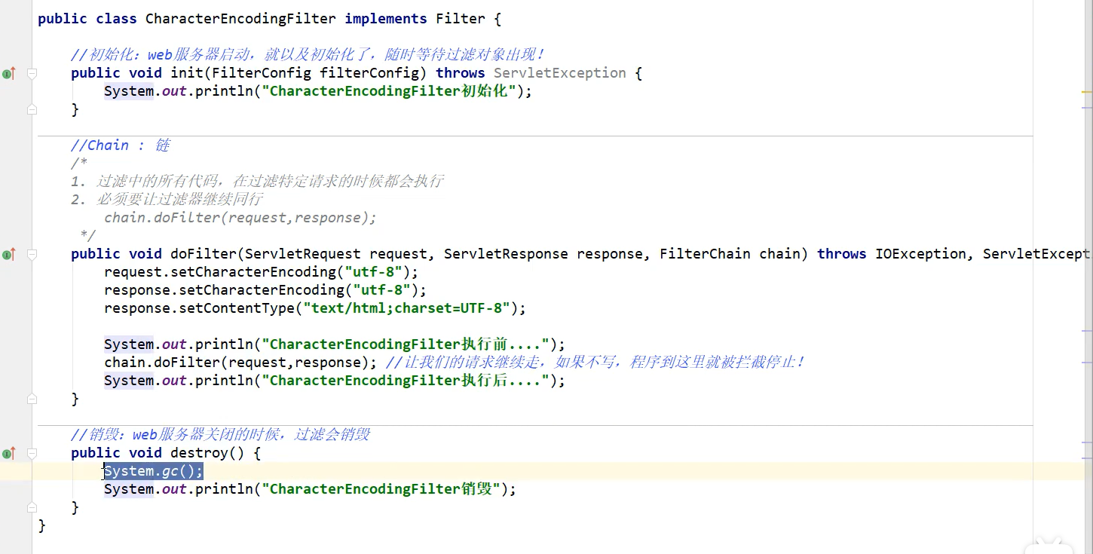Collapse the destroy method fold toggle
1093x554 pixels.
click(32, 453)
